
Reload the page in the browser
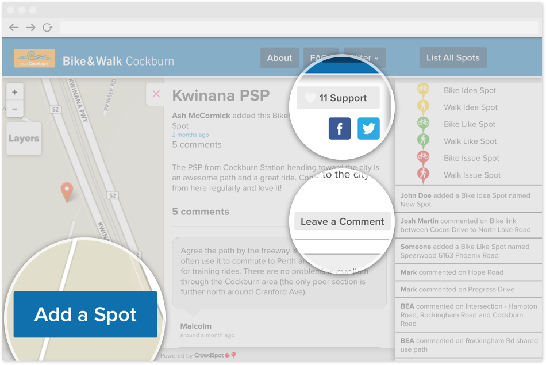pos(47,28)
